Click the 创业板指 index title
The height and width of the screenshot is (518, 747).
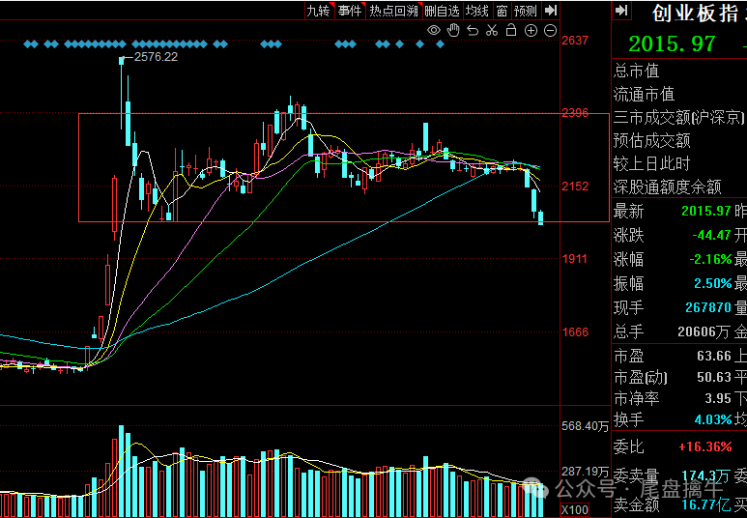click(695, 14)
